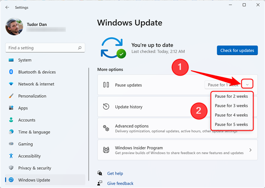Select Windows Update in sidebar
Screen dimensions: 265x188
45,180
